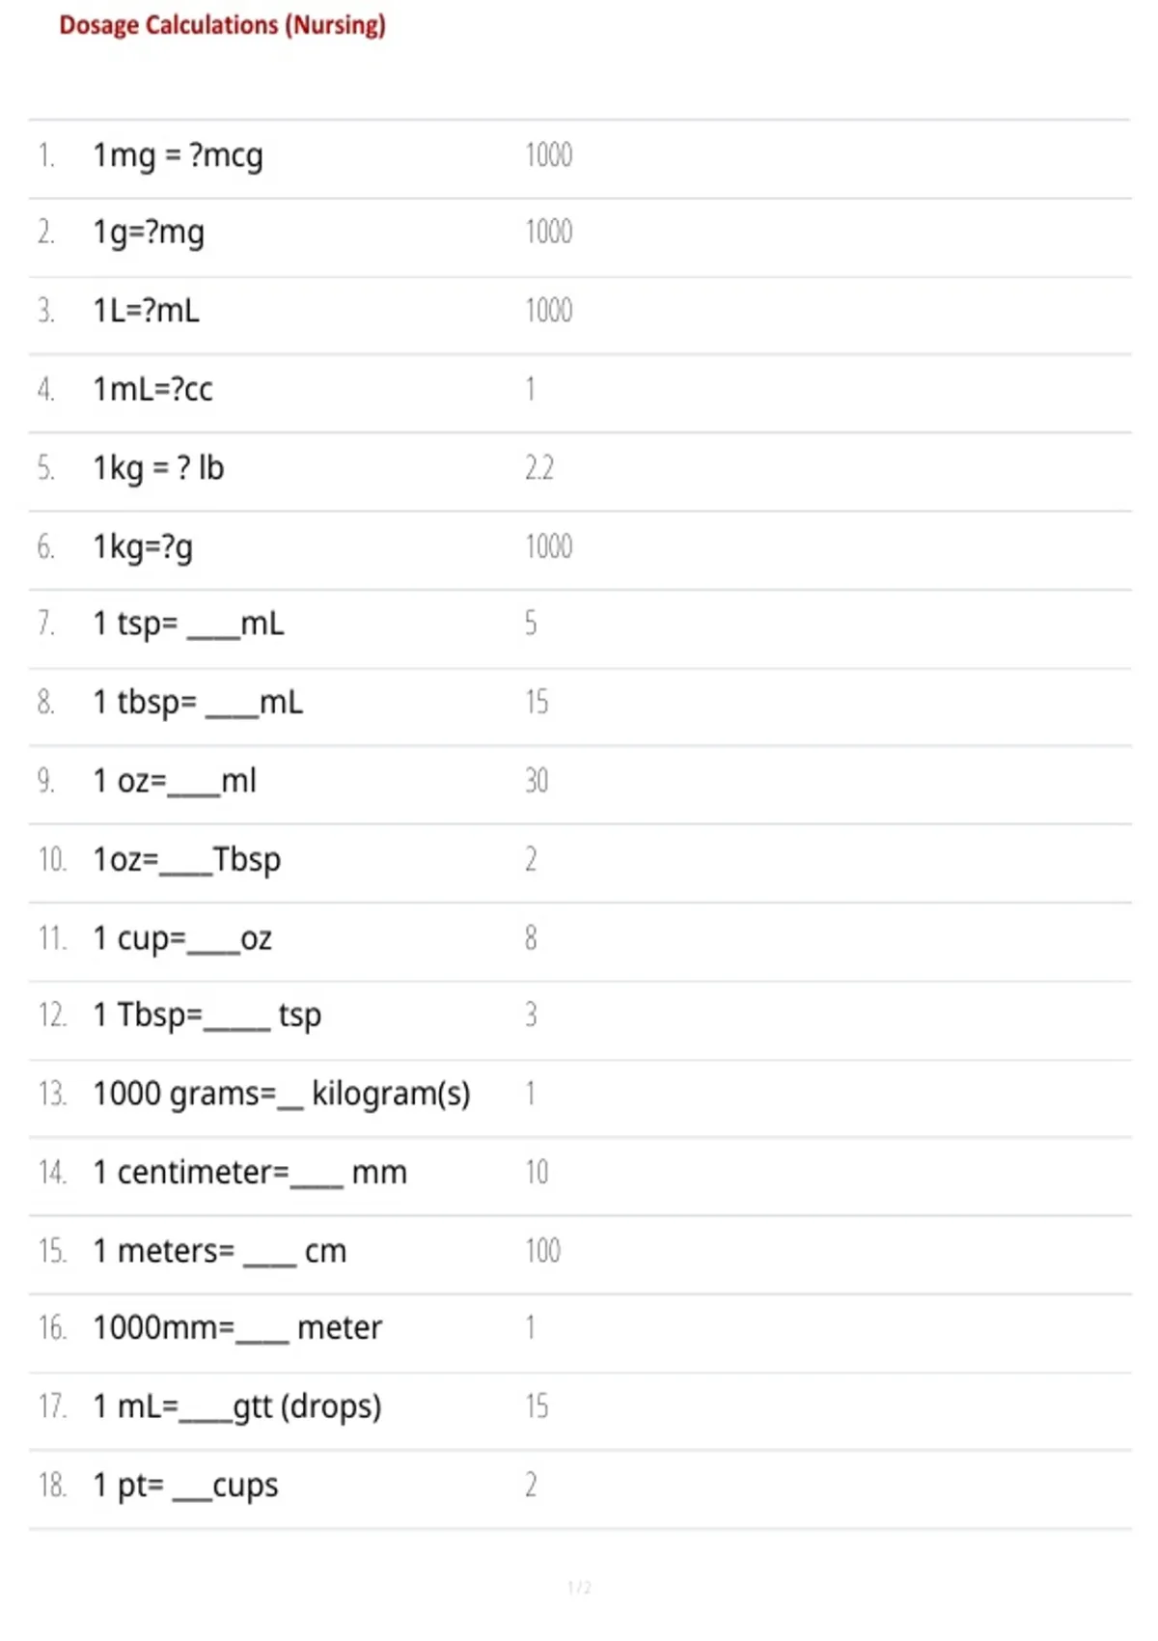Select the '1 tsp= ___mL' question
This screenshot has height=1641, width=1158.
tap(188, 624)
